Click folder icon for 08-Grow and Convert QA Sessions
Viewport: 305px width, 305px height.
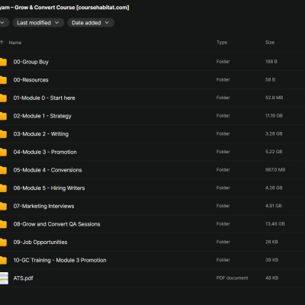(x=3, y=224)
